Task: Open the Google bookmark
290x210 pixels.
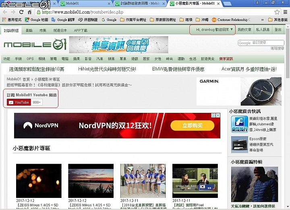Action: point(109,20)
